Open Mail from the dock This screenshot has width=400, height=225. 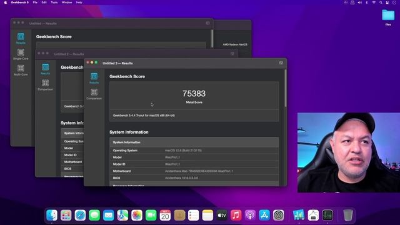108,215
